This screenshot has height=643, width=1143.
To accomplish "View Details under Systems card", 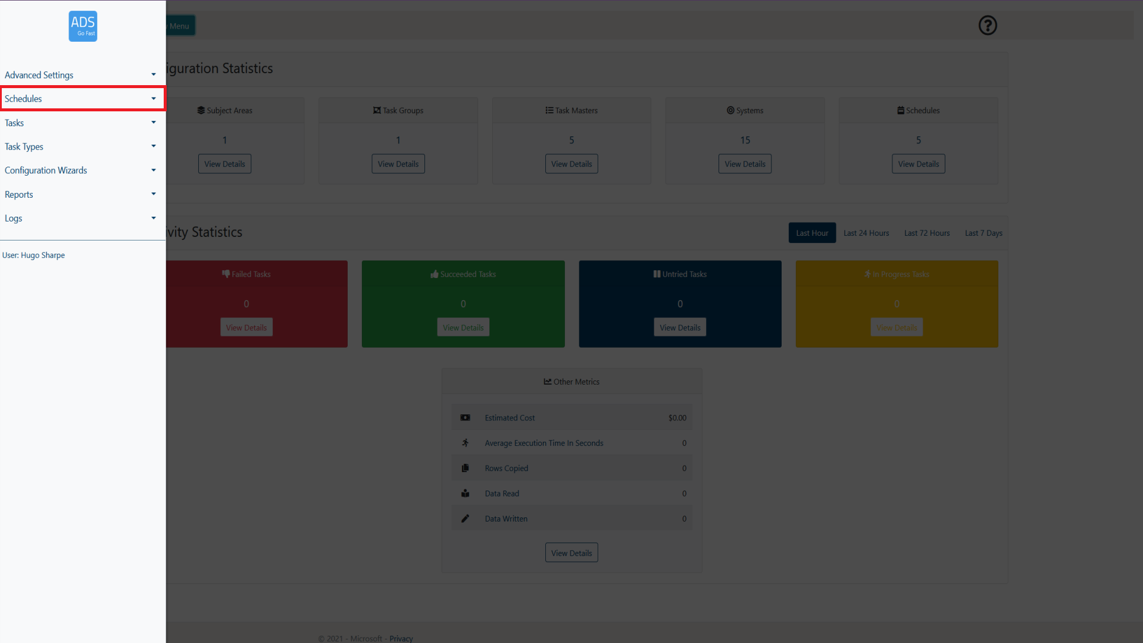I will coord(744,164).
